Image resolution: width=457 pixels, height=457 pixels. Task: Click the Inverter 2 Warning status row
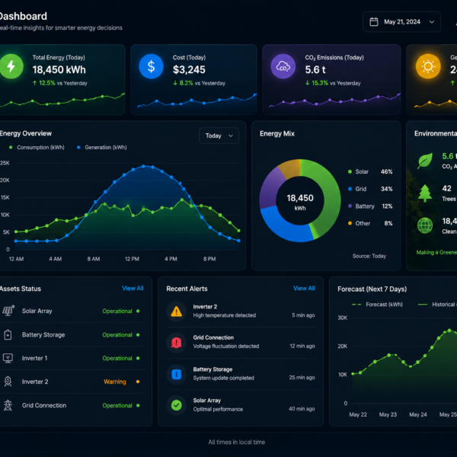coord(72,382)
